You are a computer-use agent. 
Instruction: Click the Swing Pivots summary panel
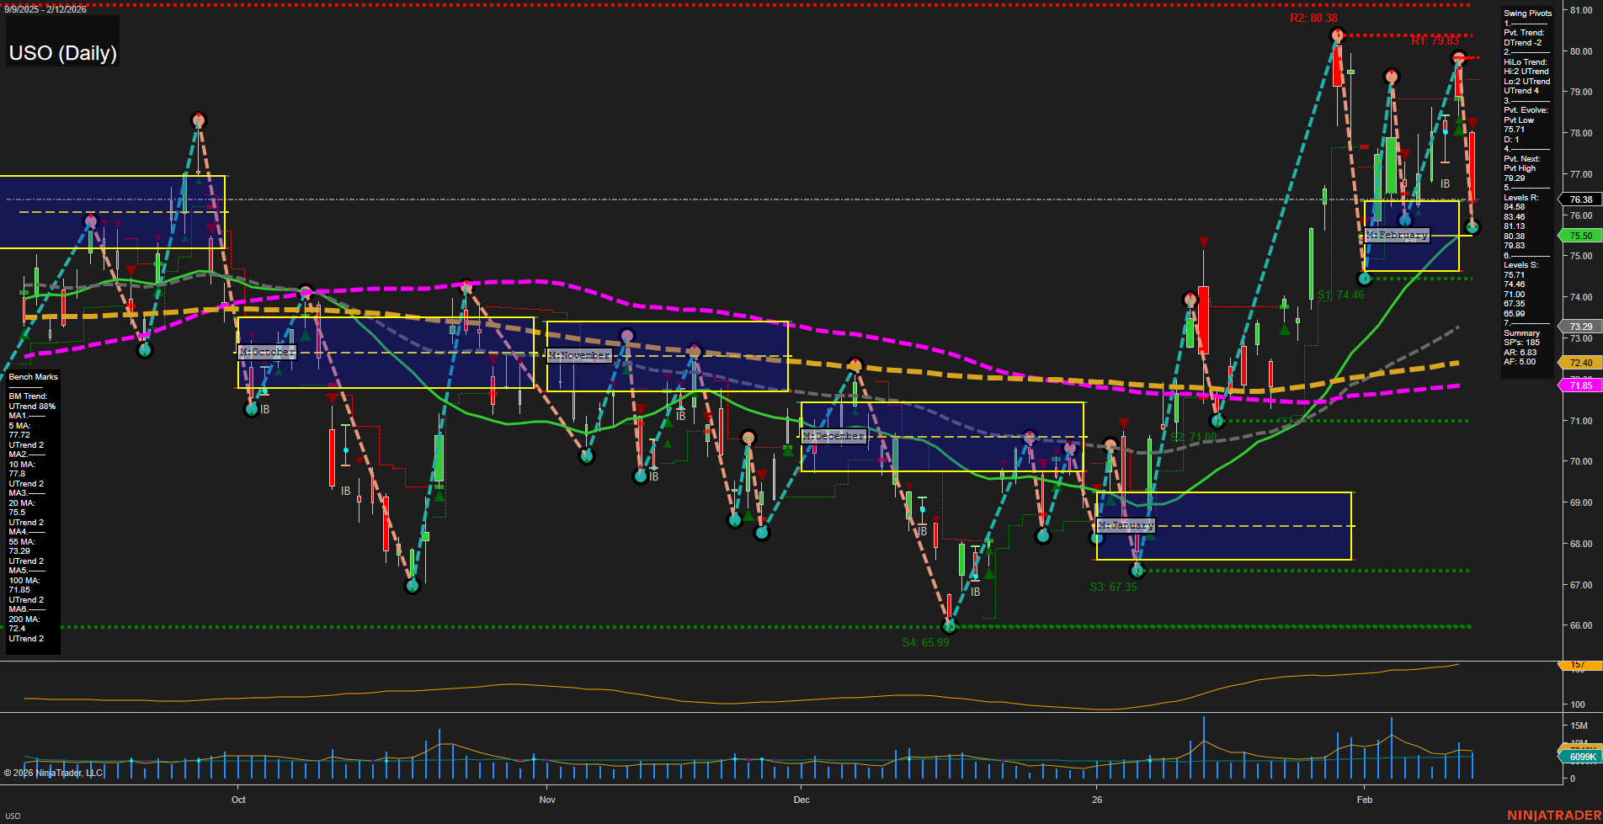[x=1526, y=185]
